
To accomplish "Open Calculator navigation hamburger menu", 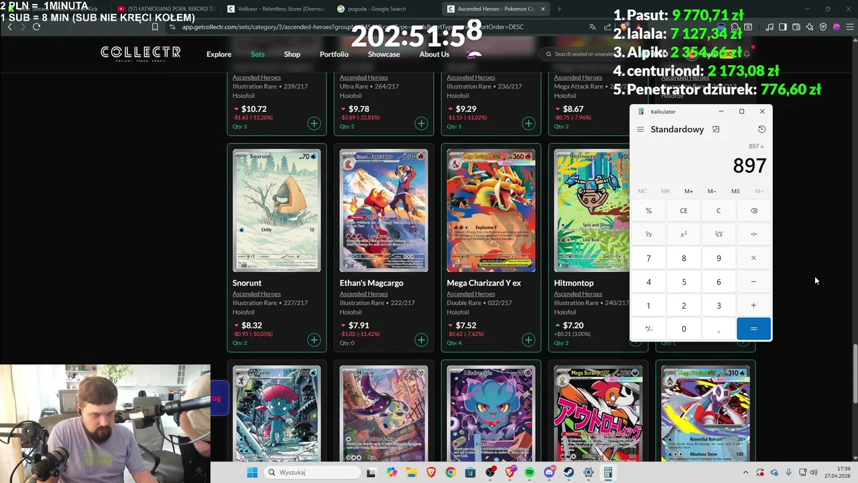I will pyautogui.click(x=640, y=129).
